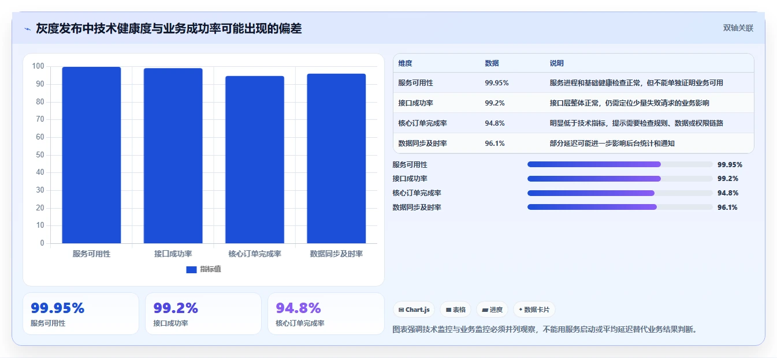Click the diamond icon in the 数据卡片 chip
Image resolution: width=777 pixels, height=358 pixels.
pyautogui.click(x=521, y=310)
